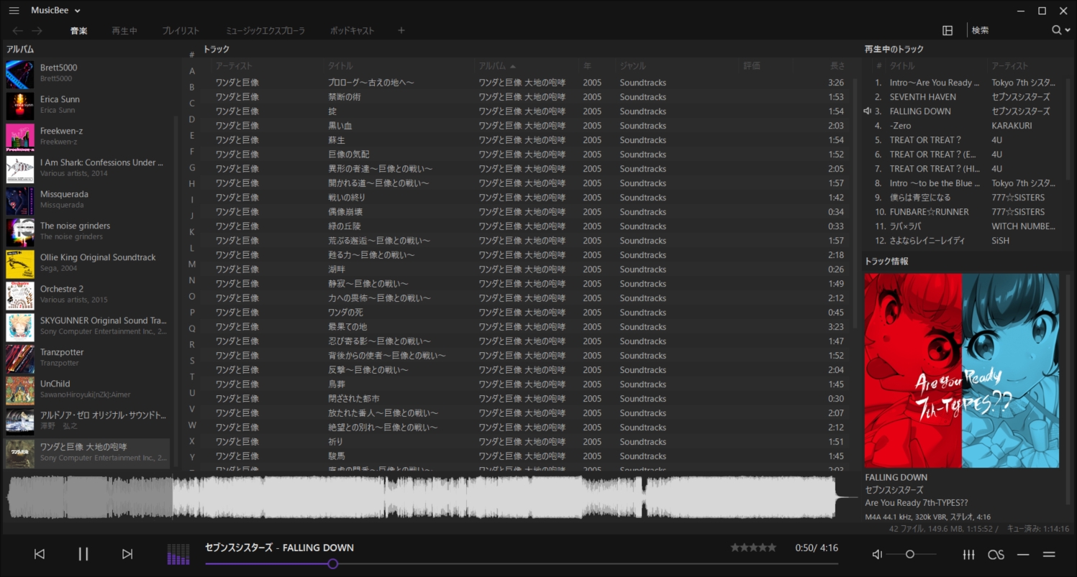The height and width of the screenshot is (577, 1077).
Task: Jump to letter S in index bar
Action: pyautogui.click(x=192, y=361)
